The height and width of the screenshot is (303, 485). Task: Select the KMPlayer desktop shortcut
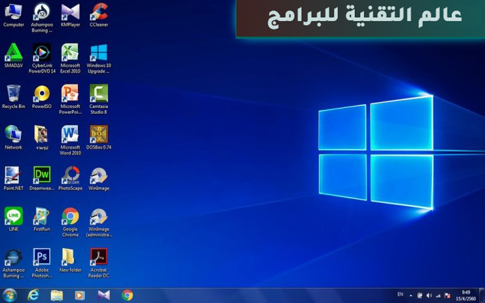click(x=70, y=15)
